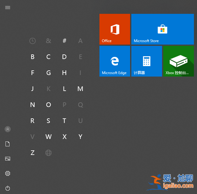Open the Microsoft Store tile
Screen dimensions: 197x194
click(163, 29)
